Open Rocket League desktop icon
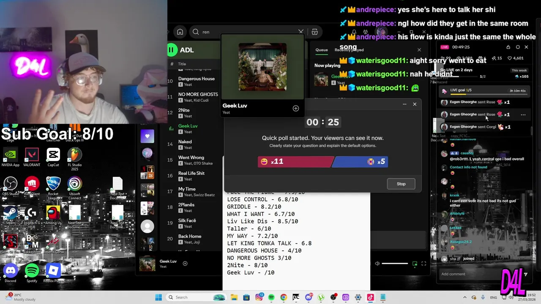The image size is (541, 304). [x=53, y=188]
